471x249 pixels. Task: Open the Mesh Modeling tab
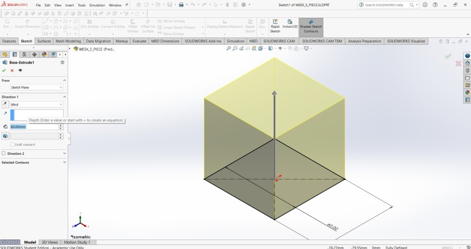click(68, 41)
